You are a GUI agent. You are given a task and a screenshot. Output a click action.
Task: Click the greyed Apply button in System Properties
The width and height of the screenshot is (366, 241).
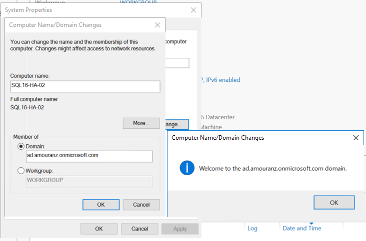pos(180,229)
